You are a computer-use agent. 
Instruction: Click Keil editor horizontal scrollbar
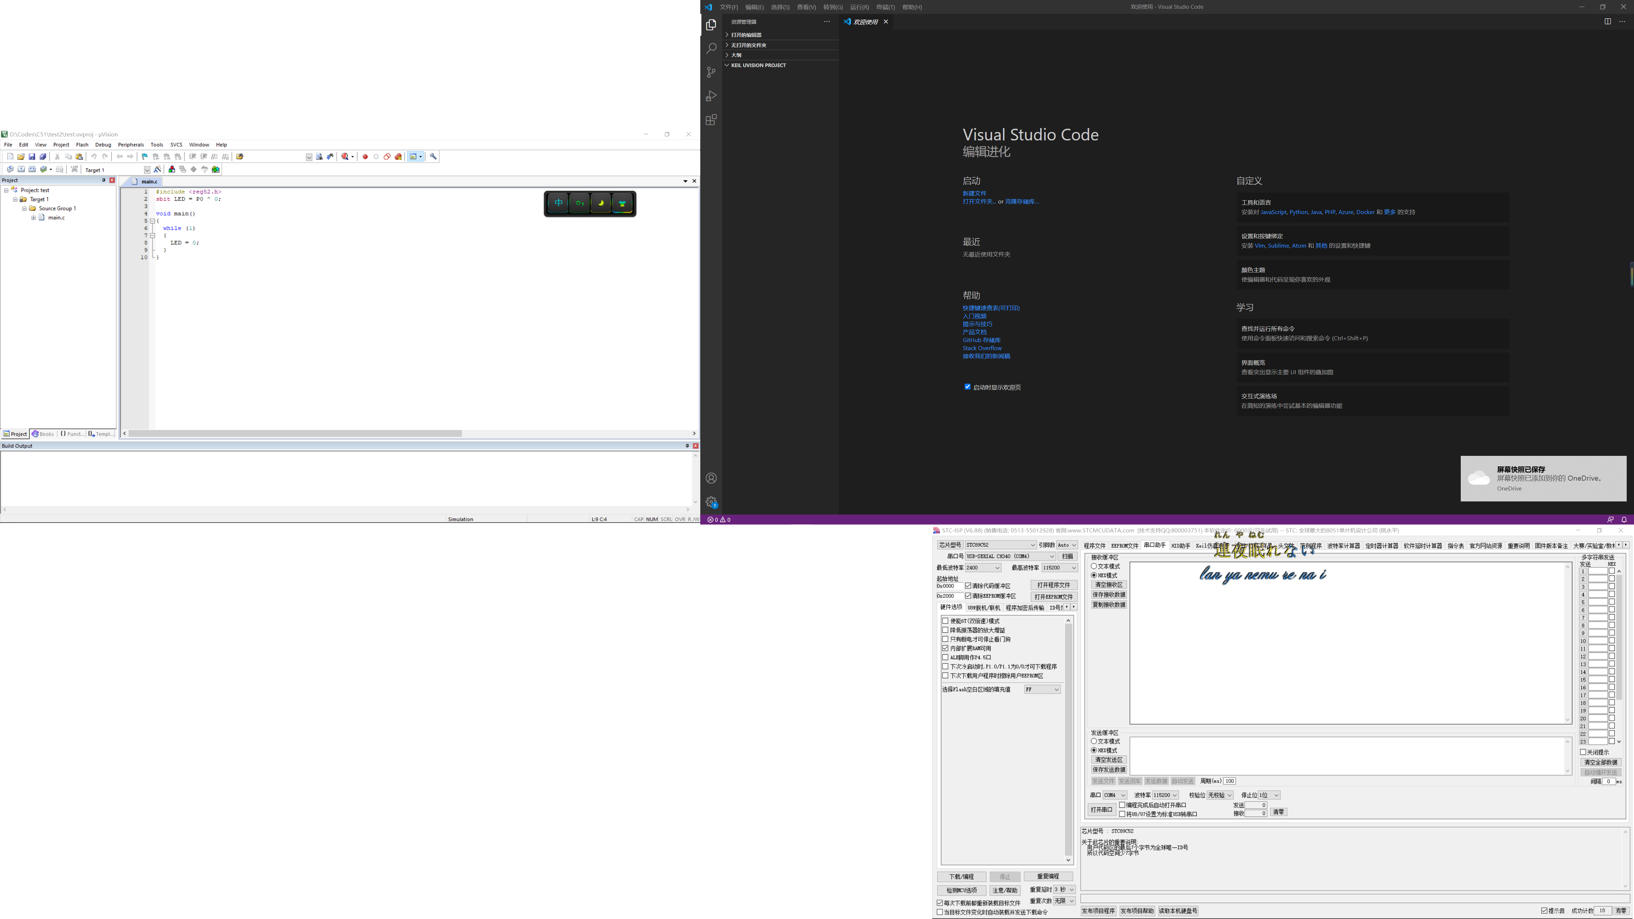pos(295,434)
